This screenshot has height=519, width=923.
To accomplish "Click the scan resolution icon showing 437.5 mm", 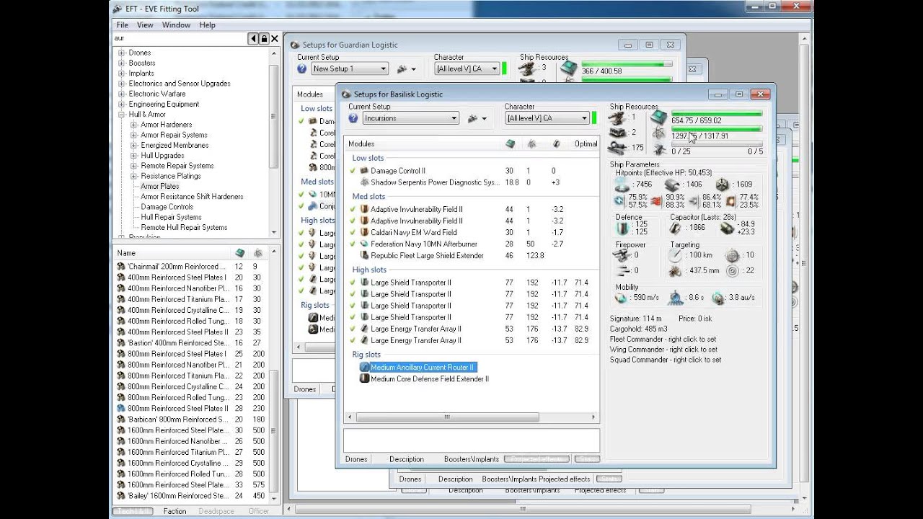I will click(x=676, y=271).
